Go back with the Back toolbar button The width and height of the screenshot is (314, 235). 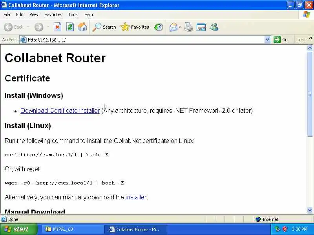[14, 27]
